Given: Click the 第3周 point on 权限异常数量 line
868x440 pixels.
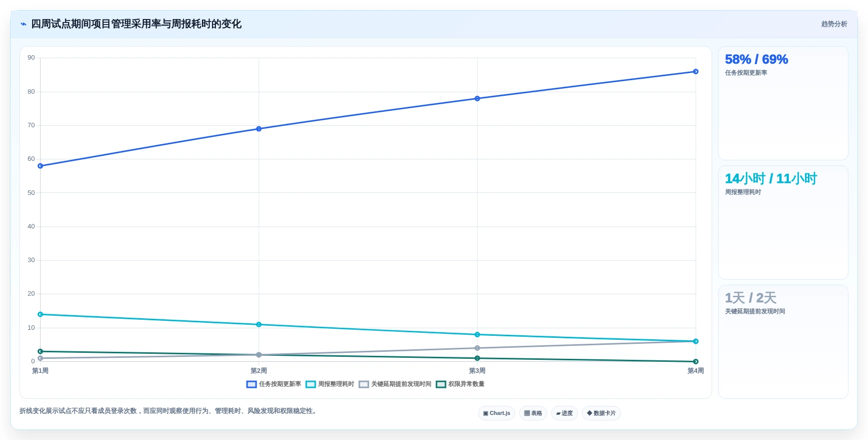Looking at the screenshot, I should click(x=477, y=358).
